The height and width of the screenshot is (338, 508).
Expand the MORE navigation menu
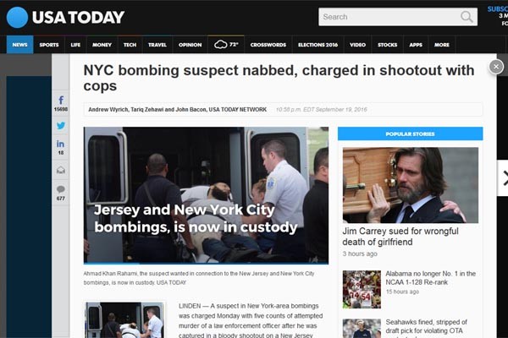[x=442, y=45]
